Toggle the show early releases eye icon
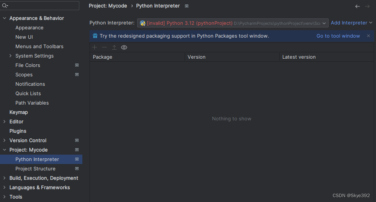 124,47
